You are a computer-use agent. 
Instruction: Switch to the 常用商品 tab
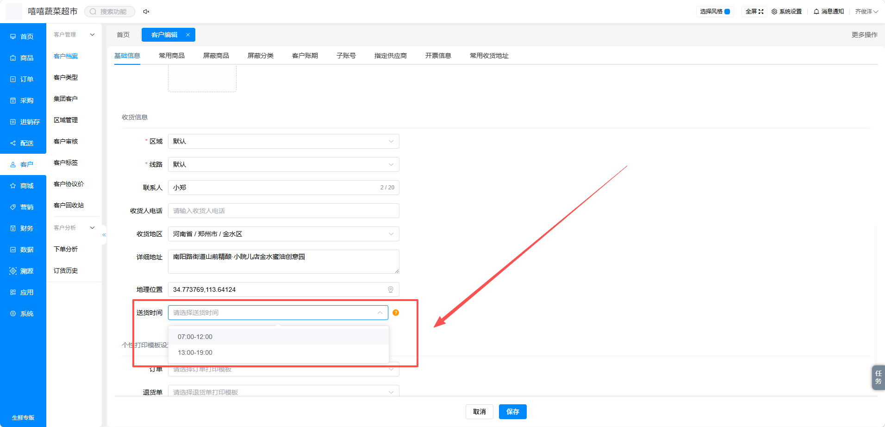click(172, 56)
